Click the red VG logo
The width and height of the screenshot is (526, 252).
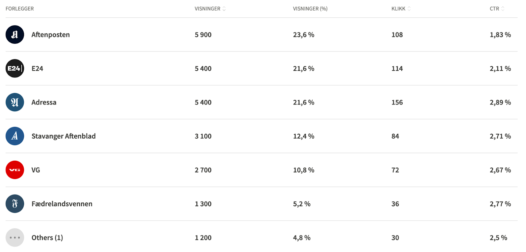pyautogui.click(x=15, y=170)
